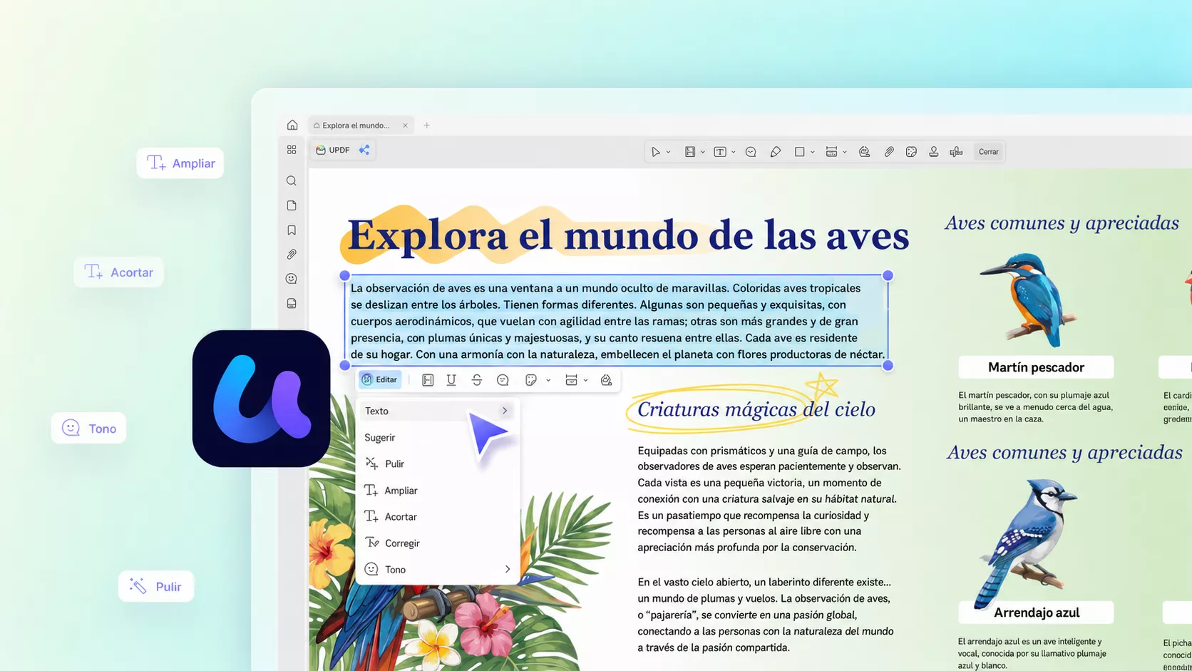Open attachments paperclip in left sidebar
The height and width of the screenshot is (671, 1192).
[292, 255]
